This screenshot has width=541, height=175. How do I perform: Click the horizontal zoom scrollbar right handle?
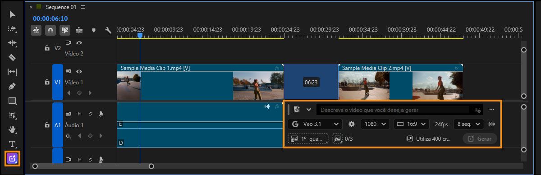(x=151, y=166)
